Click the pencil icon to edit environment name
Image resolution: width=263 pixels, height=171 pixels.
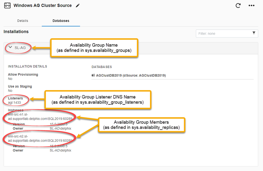78,6
